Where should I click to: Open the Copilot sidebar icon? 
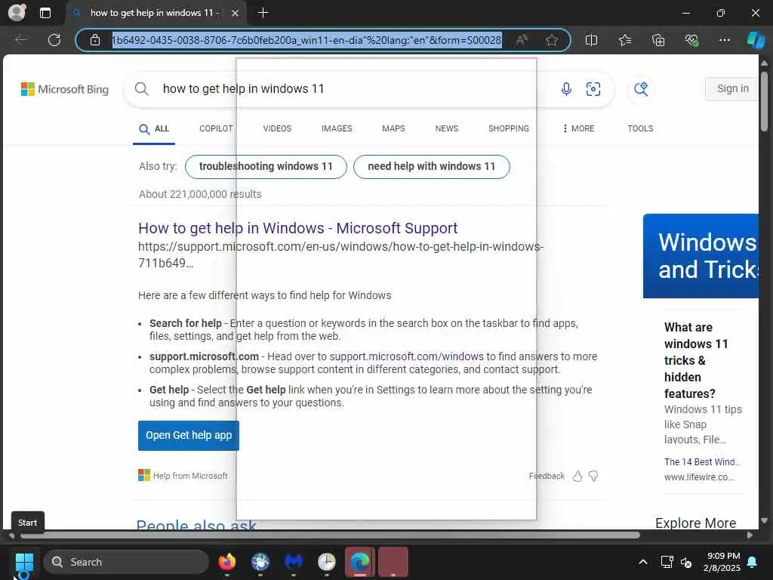[x=756, y=40]
